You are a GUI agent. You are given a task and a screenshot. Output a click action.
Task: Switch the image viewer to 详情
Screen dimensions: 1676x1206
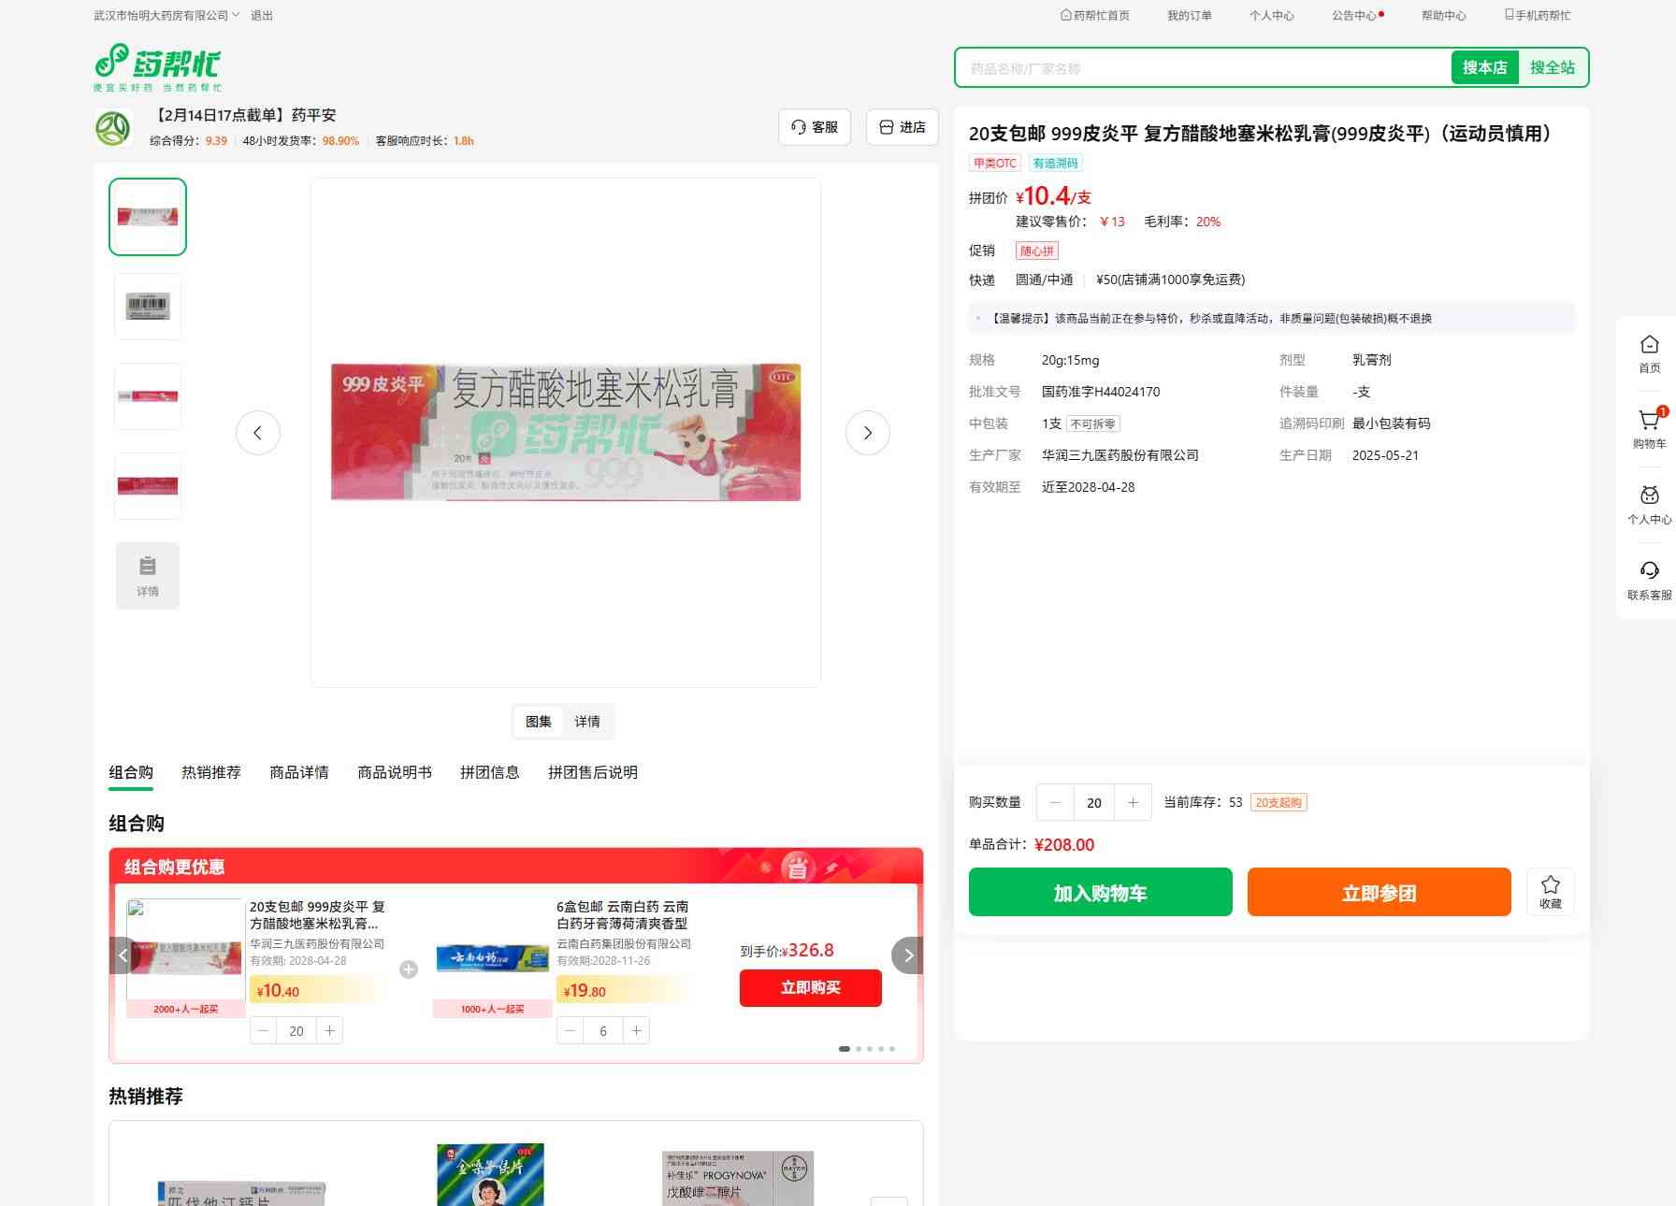coord(587,722)
